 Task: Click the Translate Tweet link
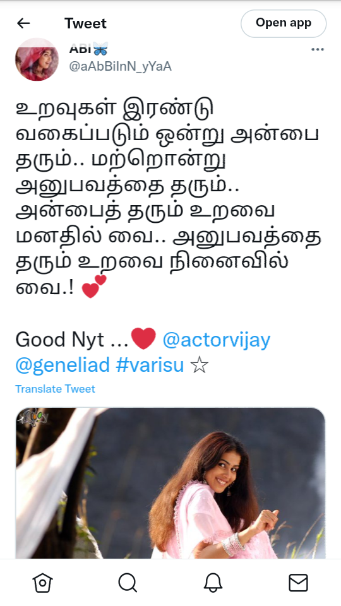click(55, 389)
